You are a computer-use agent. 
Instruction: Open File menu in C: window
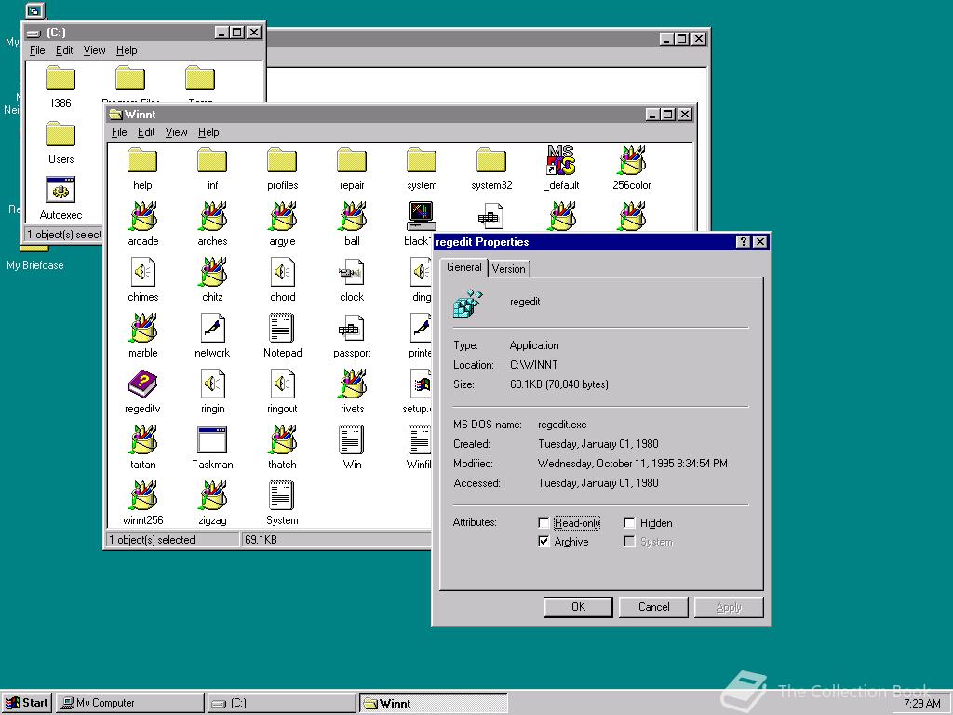[37, 50]
